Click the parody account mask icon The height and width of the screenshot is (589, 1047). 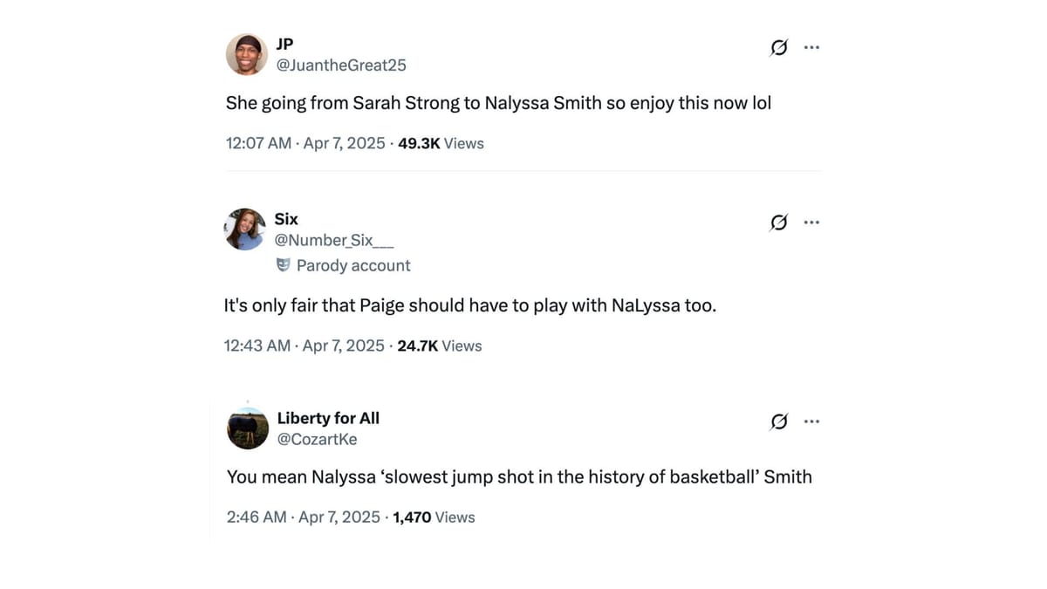(282, 264)
